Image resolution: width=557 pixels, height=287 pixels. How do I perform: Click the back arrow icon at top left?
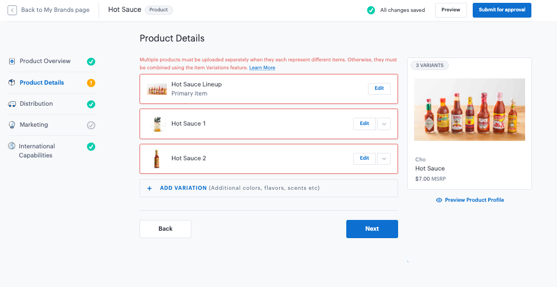(12, 10)
